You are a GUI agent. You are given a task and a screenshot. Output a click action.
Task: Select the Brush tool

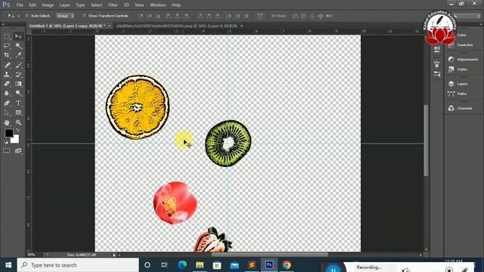click(x=18, y=65)
